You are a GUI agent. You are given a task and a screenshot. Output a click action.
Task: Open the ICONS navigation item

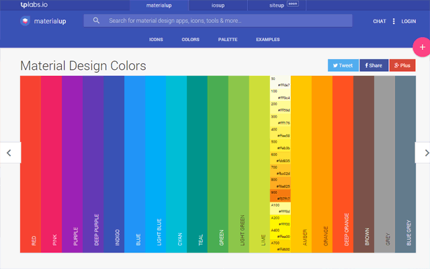[x=156, y=40]
